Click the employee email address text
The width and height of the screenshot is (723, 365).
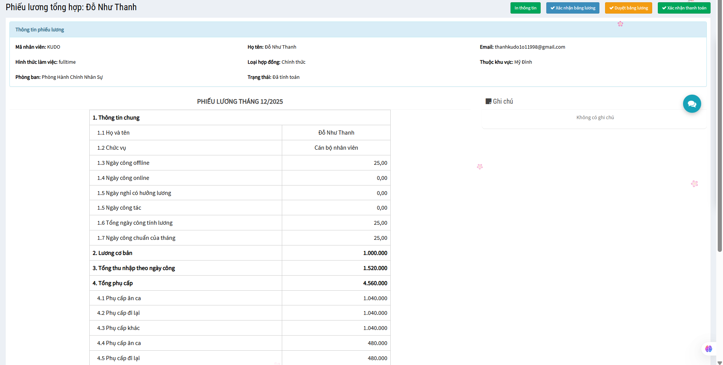click(529, 47)
